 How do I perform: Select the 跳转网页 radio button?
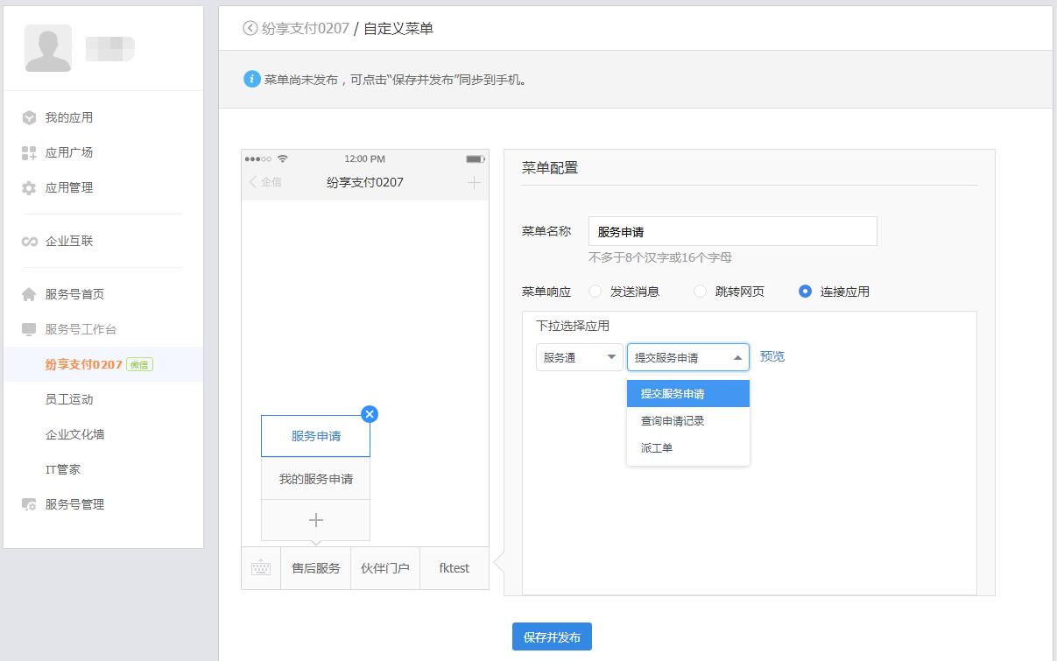click(x=700, y=292)
